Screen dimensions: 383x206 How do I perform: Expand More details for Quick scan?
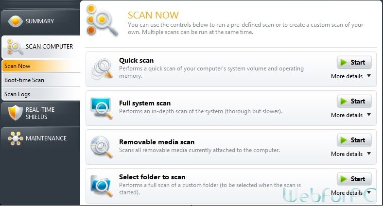click(x=351, y=76)
